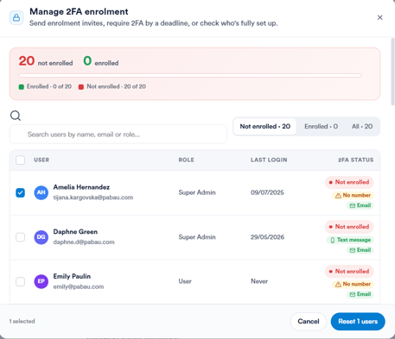Click last login date 29/05/2026

pyautogui.click(x=267, y=237)
